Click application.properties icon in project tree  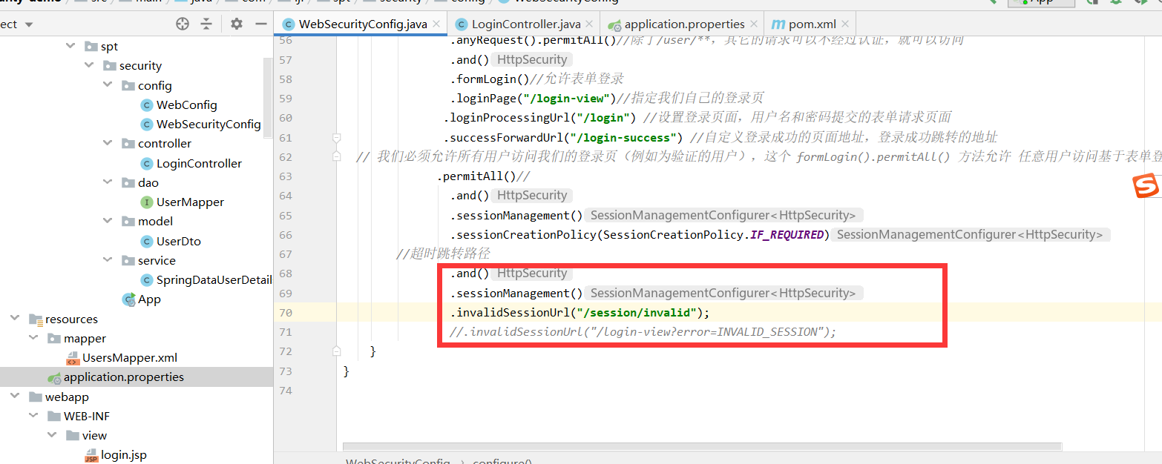pyautogui.click(x=54, y=377)
